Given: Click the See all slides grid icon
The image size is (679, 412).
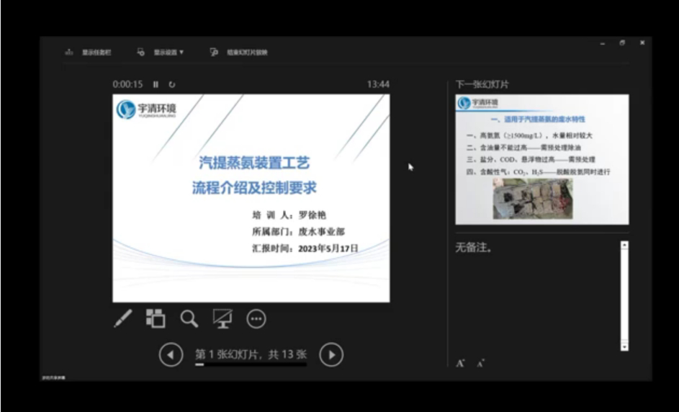Looking at the screenshot, I should coord(156,318).
